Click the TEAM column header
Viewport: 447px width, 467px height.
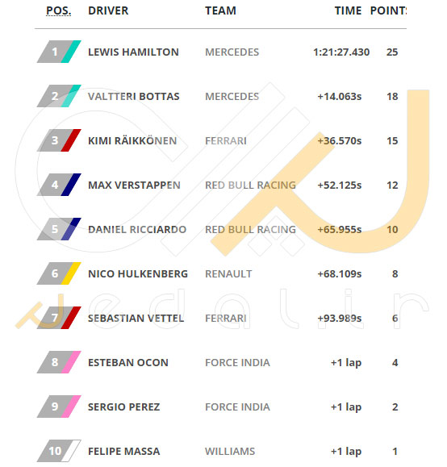pos(220,10)
